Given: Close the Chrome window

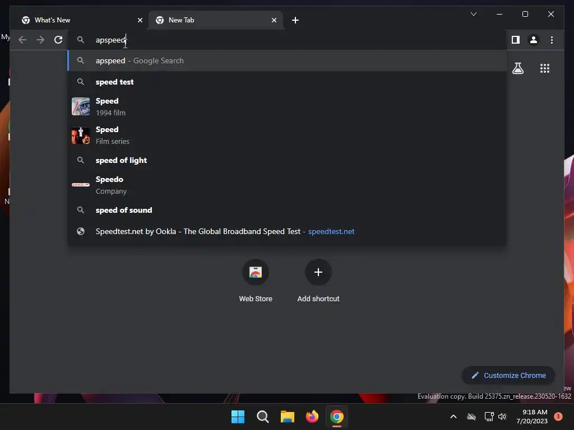Looking at the screenshot, I should (550, 14).
